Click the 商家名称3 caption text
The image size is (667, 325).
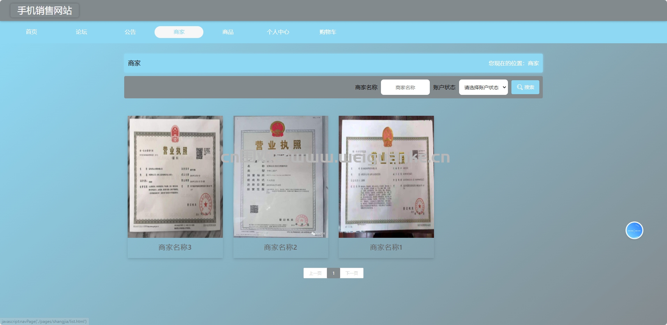pyautogui.click(x=175, y=247)
